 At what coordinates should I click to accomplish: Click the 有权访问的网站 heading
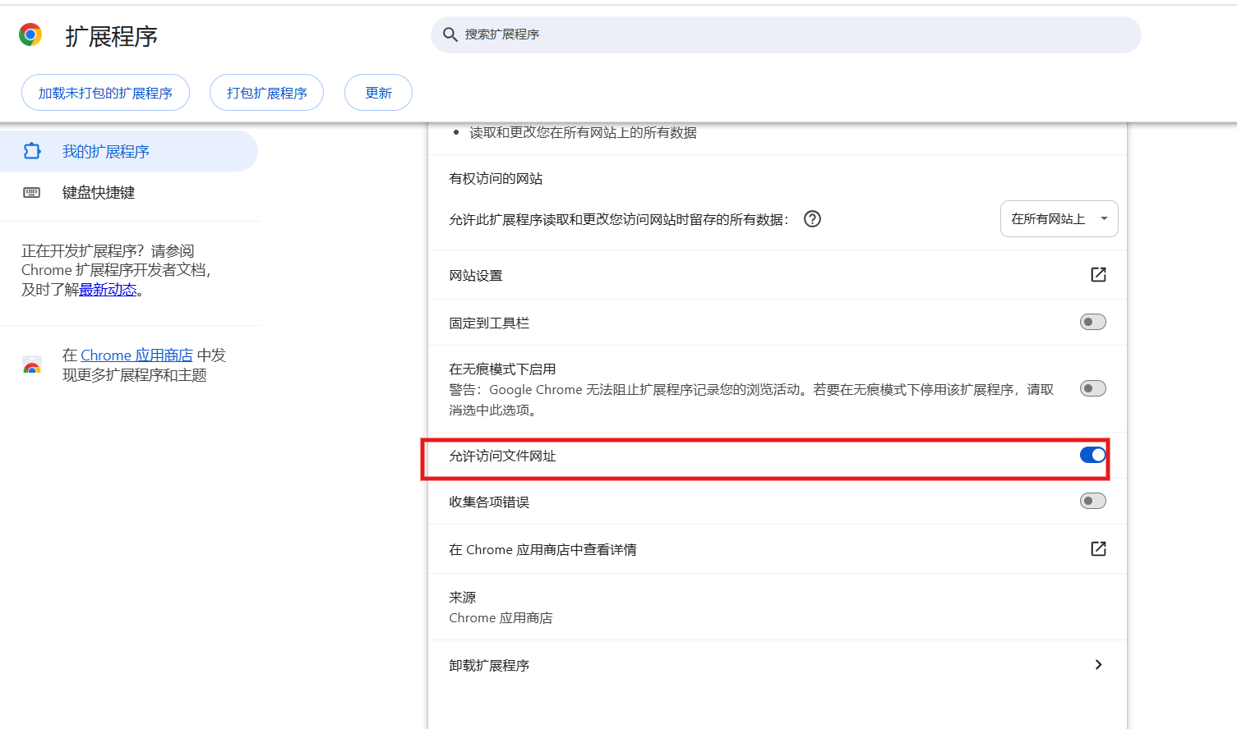tap(496, 179)
